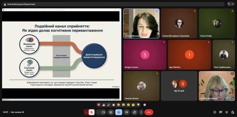Send the clapping hands reaction
This screenshot has width=237, height=117.
[x=114, y=105]
